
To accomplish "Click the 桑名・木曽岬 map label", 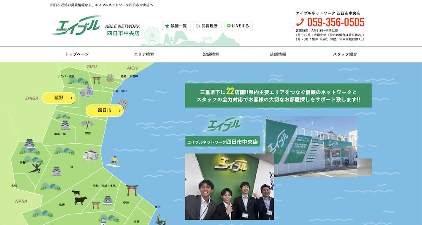I will coord(129,76).
